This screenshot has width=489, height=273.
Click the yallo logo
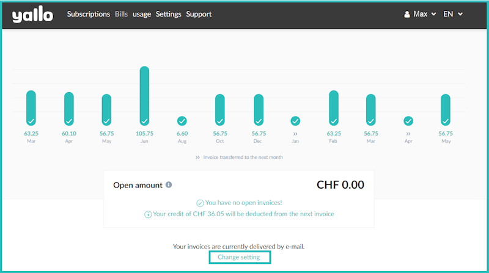(x=32, y=14)
